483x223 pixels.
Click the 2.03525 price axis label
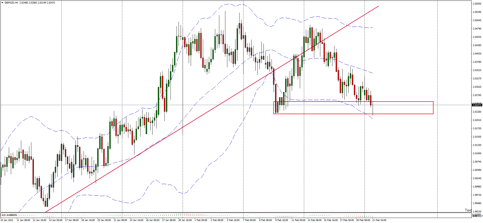click(477, 70)
